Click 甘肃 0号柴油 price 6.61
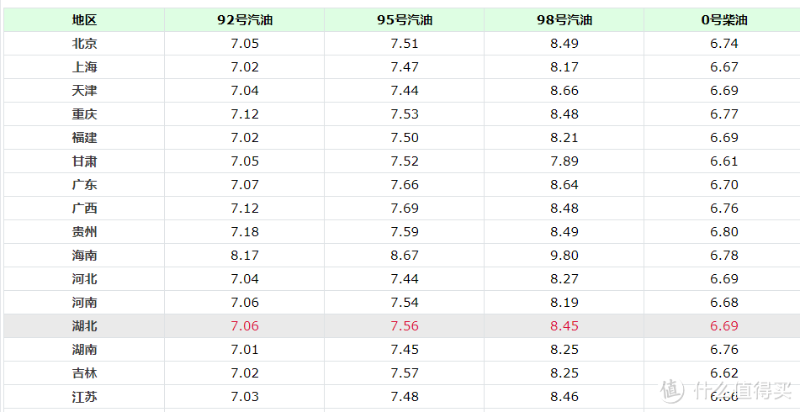 pyautogui.click(x=724, y=161)
